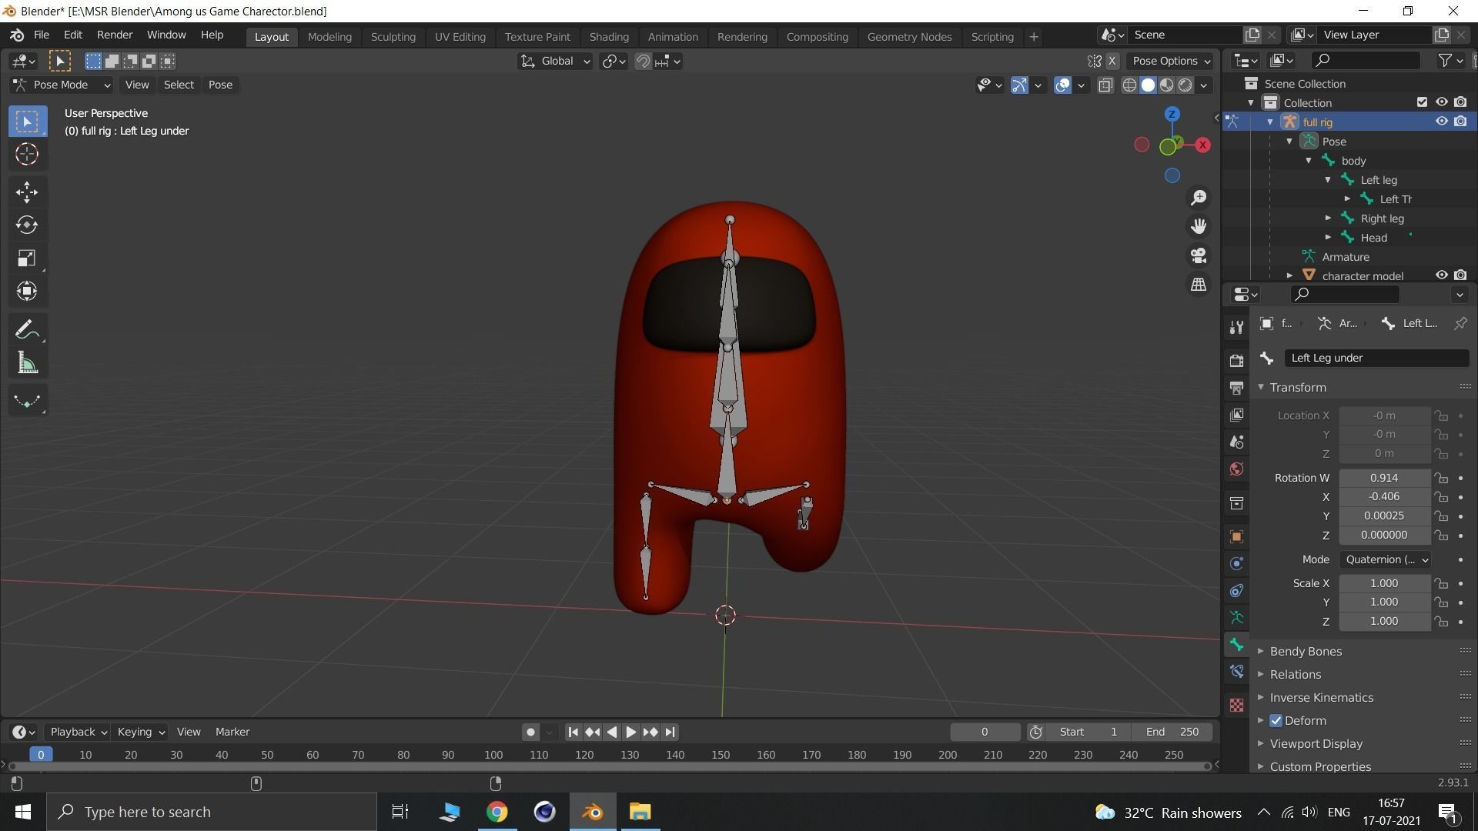The height and width of the screenshot is (831, 1478).
Task: Open the Scene properties tab
Action: tap(1236, 442)
